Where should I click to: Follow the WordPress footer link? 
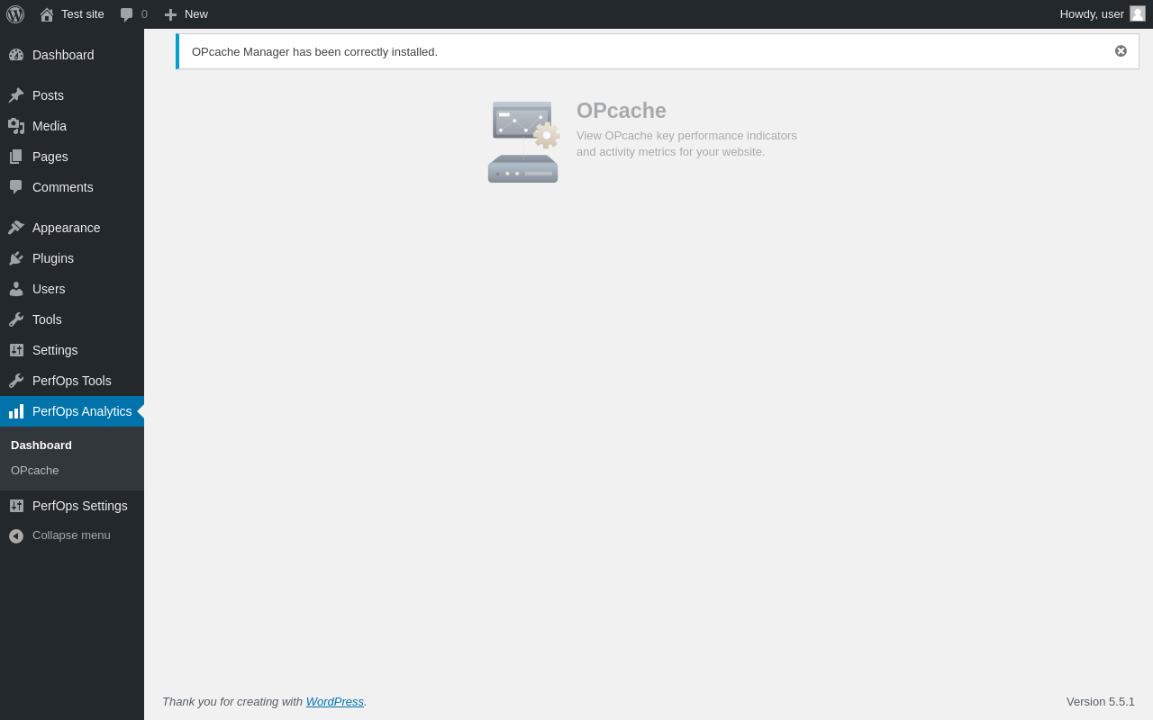click(x=335, y=701)
